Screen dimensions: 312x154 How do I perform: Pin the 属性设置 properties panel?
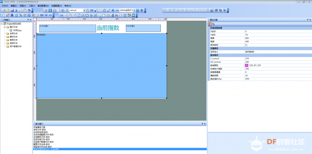(x=307, y=20)
